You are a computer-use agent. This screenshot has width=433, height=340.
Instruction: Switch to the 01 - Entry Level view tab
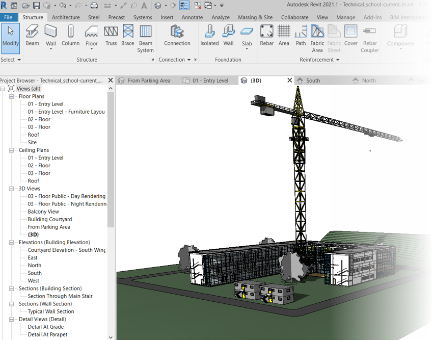(210, 81)
